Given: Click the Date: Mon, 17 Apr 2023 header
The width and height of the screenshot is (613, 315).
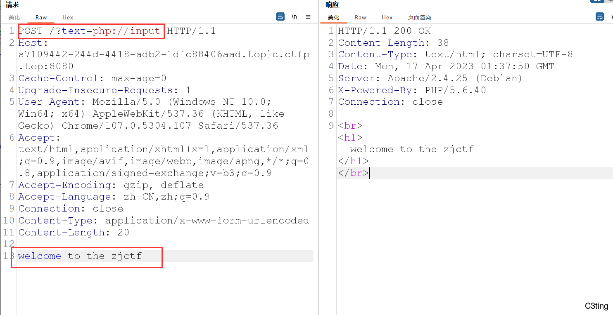Looking at the screenshot, I should click(446, 66).
